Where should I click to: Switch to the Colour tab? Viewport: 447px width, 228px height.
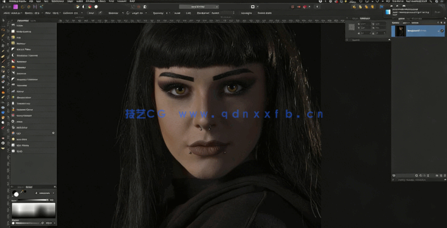pos(29,187)
